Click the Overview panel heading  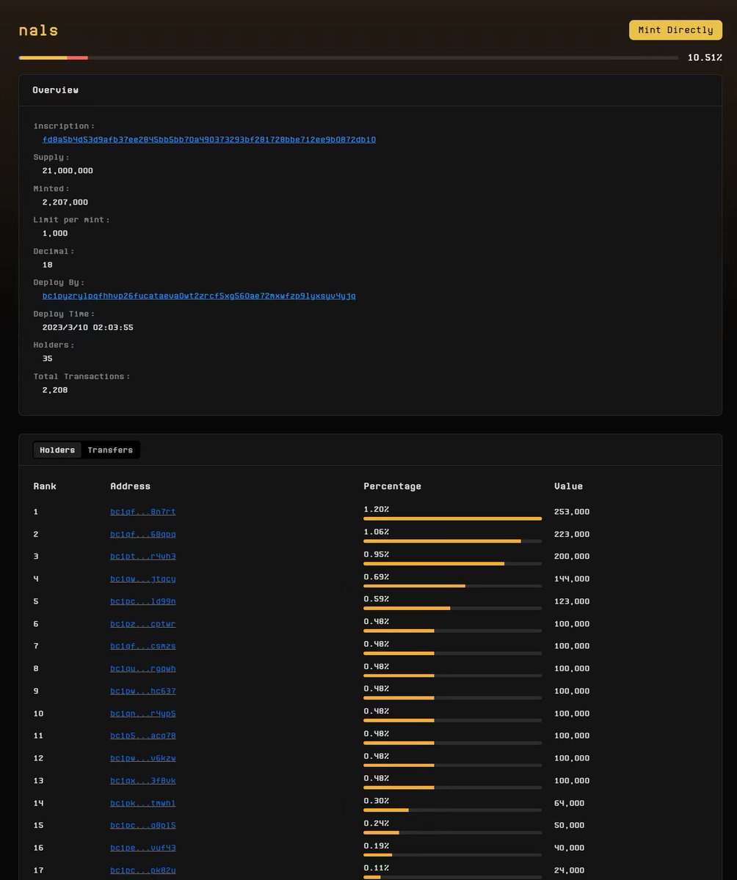pos(55,89)
